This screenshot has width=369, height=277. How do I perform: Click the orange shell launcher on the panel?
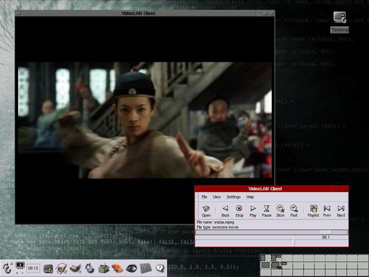coord(117,268)
